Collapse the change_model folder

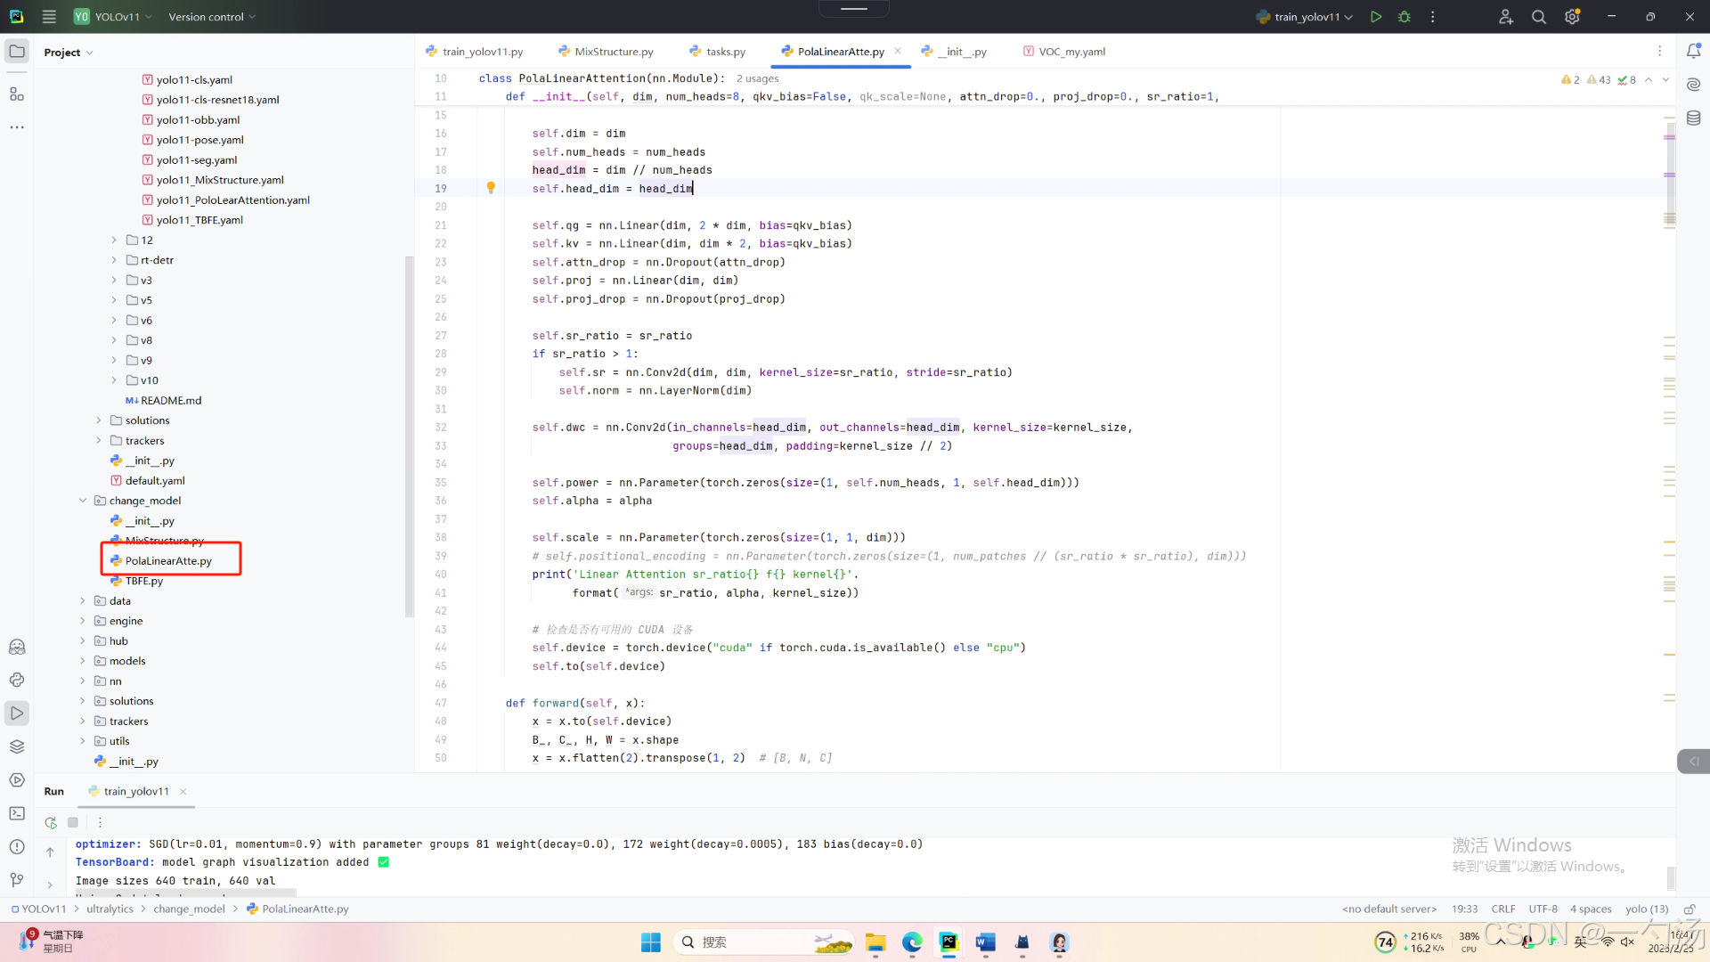click(x=83, y=501)
